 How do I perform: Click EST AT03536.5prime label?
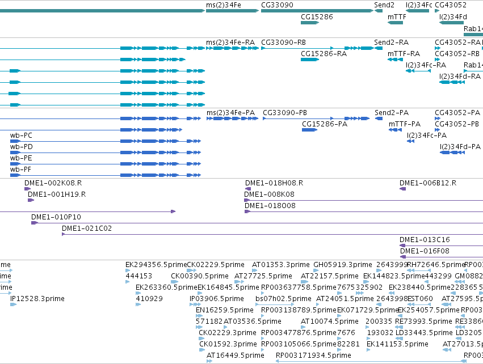click(253, 321)
